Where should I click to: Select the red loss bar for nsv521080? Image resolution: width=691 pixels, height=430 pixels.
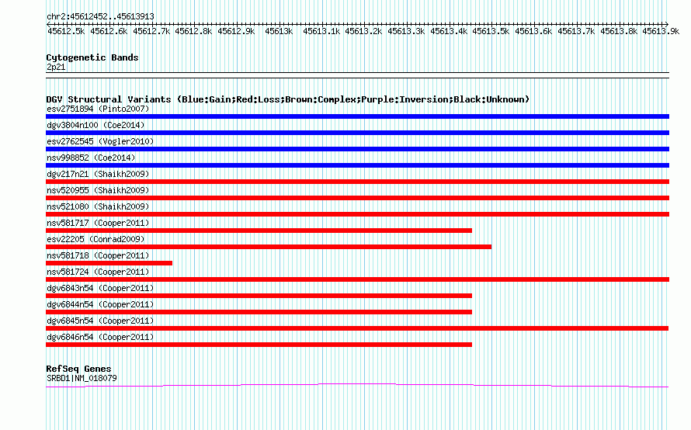tap(357, 214)
